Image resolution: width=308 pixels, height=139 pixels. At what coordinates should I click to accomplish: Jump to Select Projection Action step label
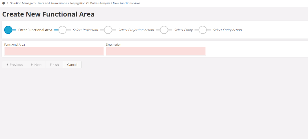click(x=136, y=30)
